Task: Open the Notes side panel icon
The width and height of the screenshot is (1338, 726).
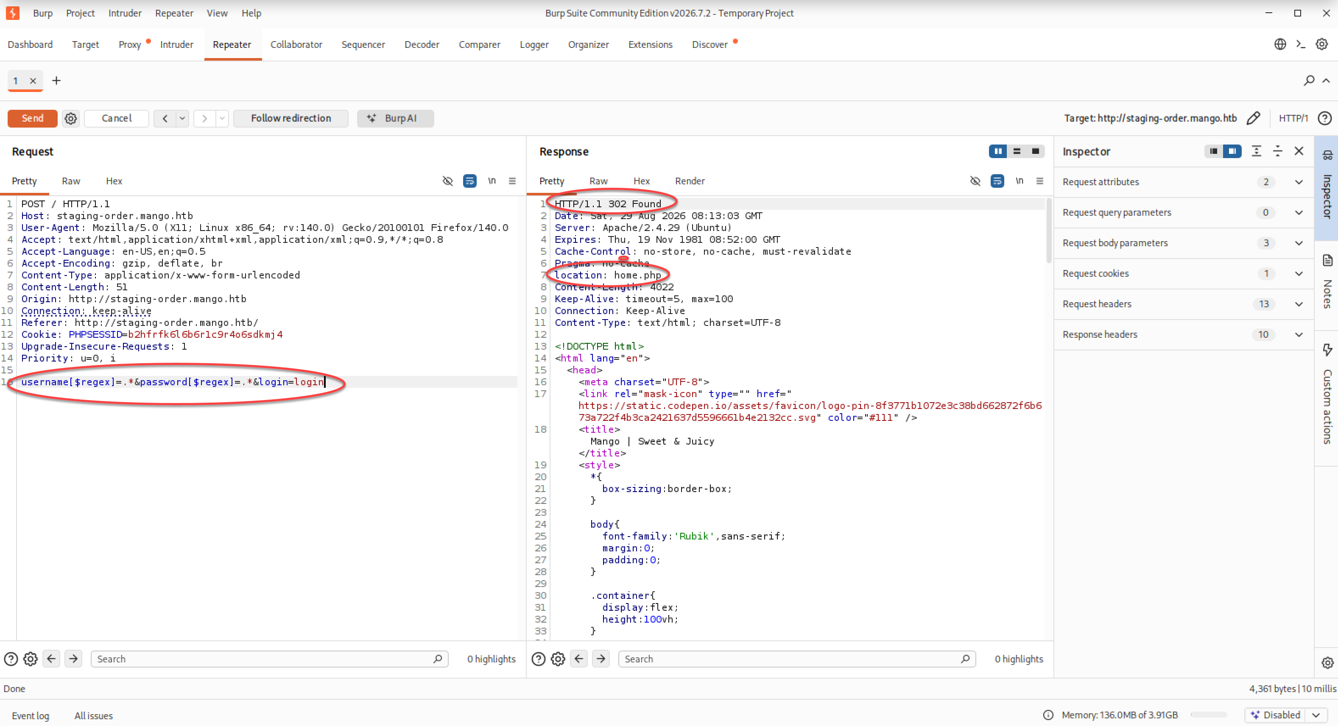Action: point(1327,261)
